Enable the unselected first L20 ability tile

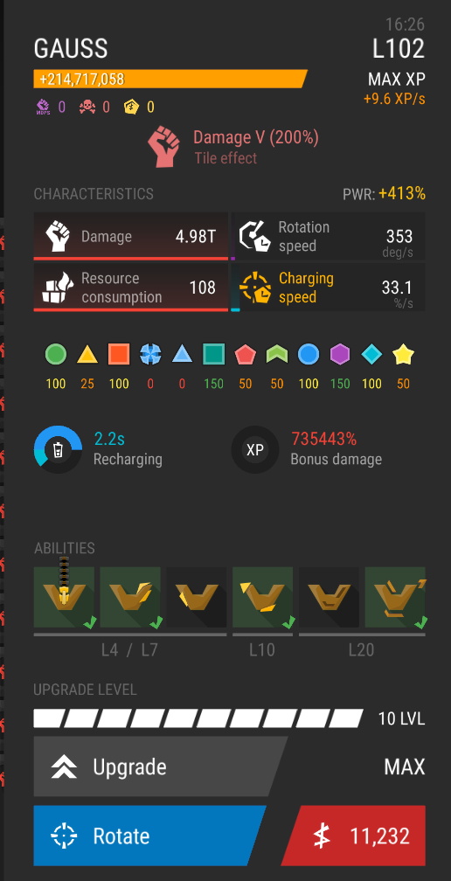point(330,597)
